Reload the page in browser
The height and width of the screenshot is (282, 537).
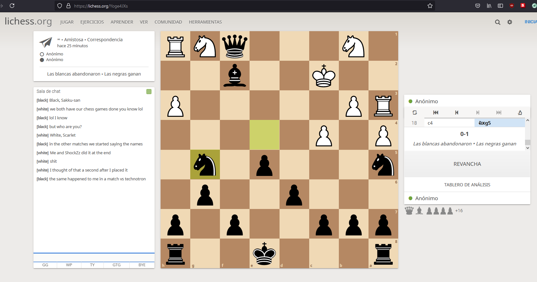point(12,6)
